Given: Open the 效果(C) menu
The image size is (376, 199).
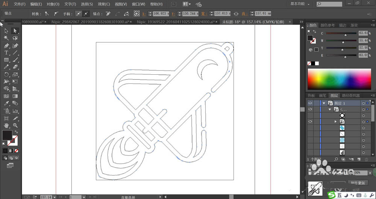Looking at the screenshot, I should pos(104,4).
